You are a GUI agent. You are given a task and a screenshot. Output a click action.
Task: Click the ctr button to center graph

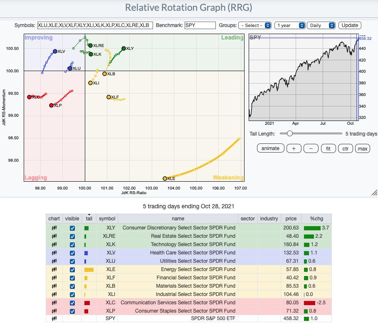click(346, 148)
